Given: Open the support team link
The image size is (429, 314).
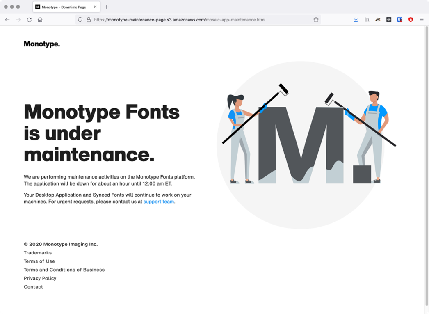Looking at the screenshot, I should (x=159, y=202).
